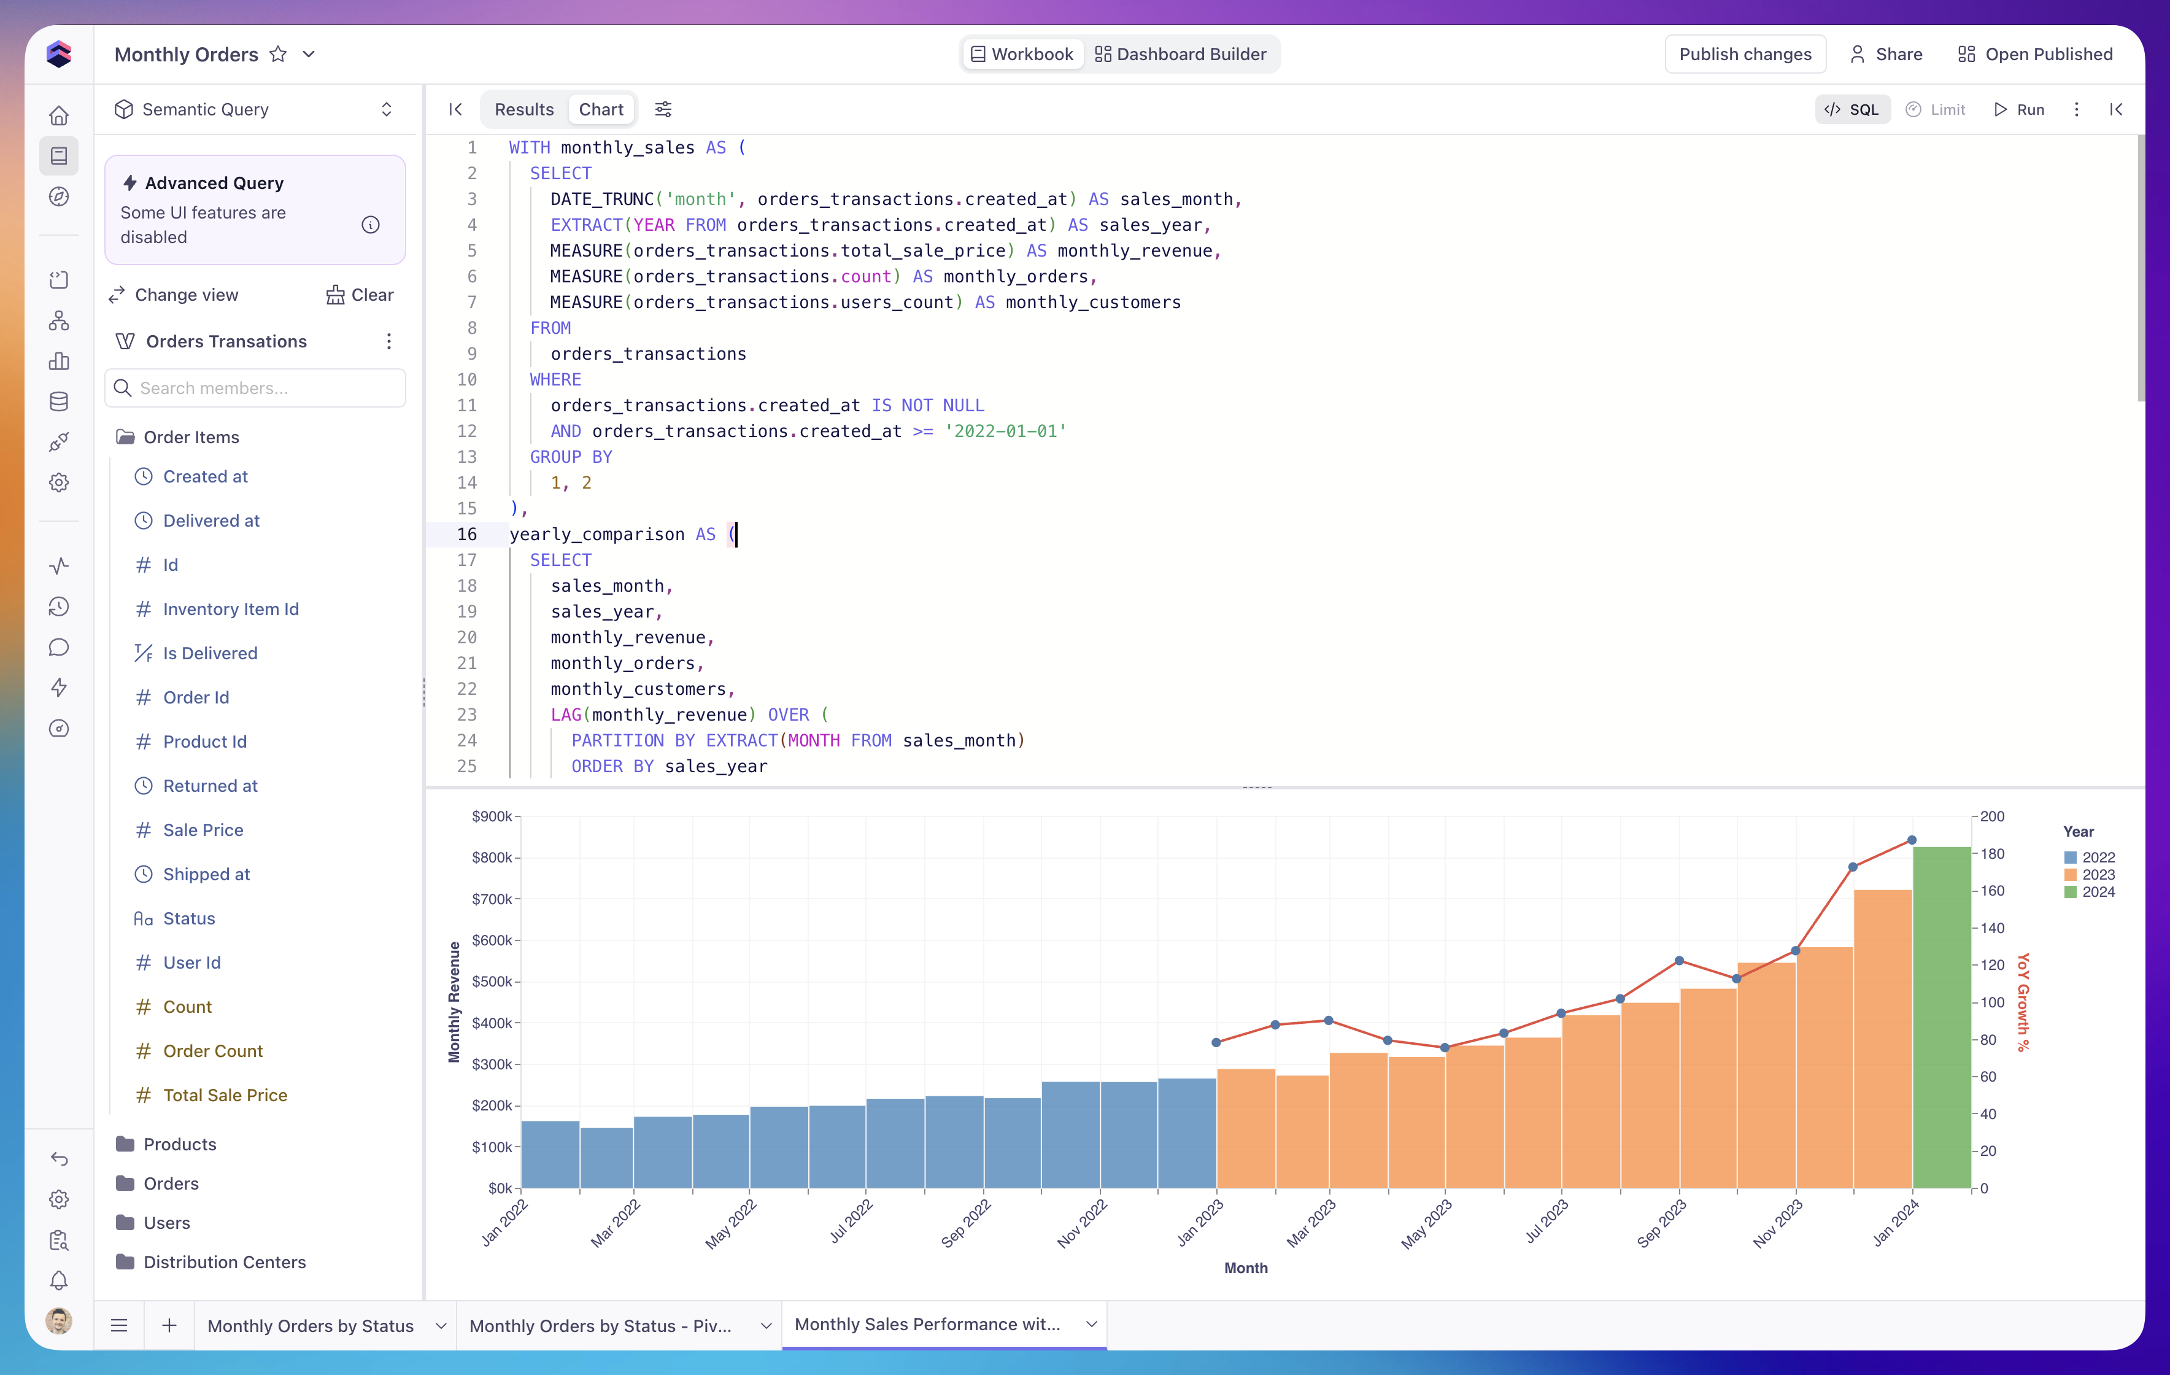2170x1375 pixels.
Task: Toggle the Limit option
Action: click(1936, 109)
